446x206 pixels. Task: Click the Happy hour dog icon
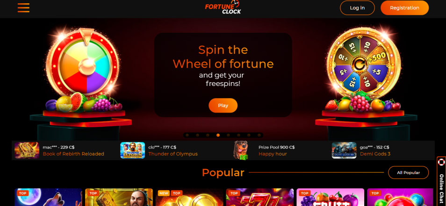(241, 150)
